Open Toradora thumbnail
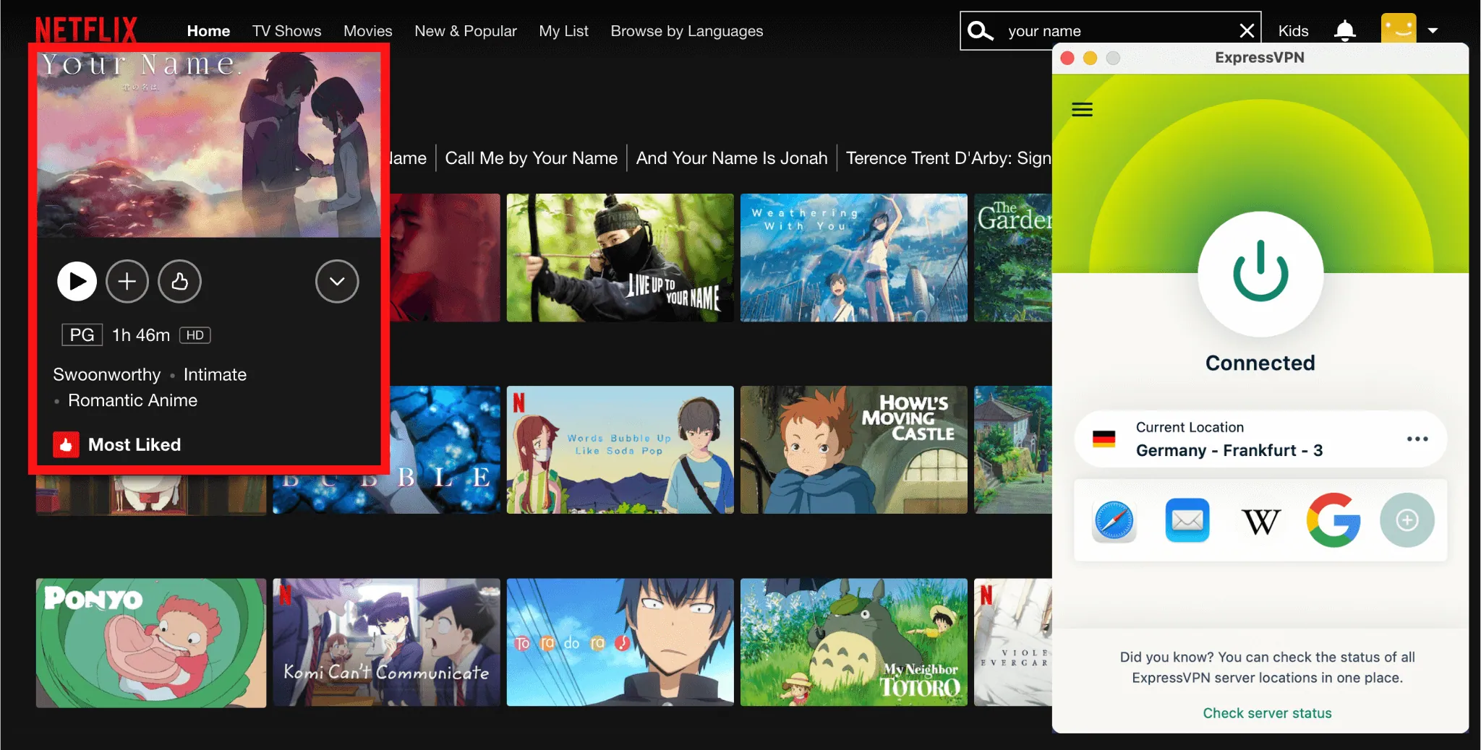1481x750 pixels. click(x=620, y=642)
